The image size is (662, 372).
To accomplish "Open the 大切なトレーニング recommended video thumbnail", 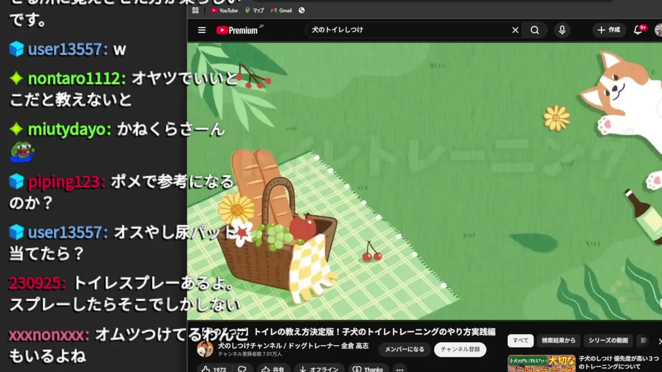I will (x=541, y=363).
